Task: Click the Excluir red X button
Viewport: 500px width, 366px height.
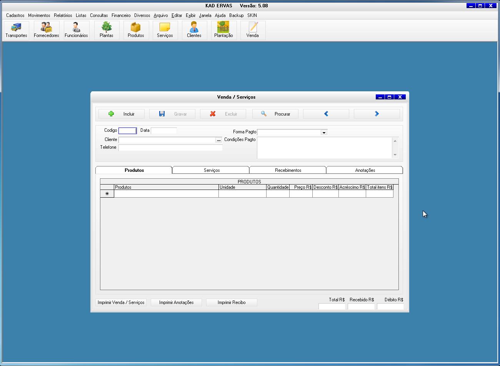Action: click(x=223, y=114)
